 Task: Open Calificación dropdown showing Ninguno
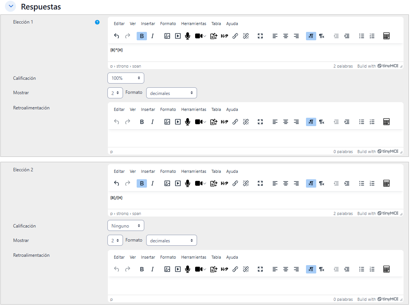pyautogui.click(x=126, y=226)
